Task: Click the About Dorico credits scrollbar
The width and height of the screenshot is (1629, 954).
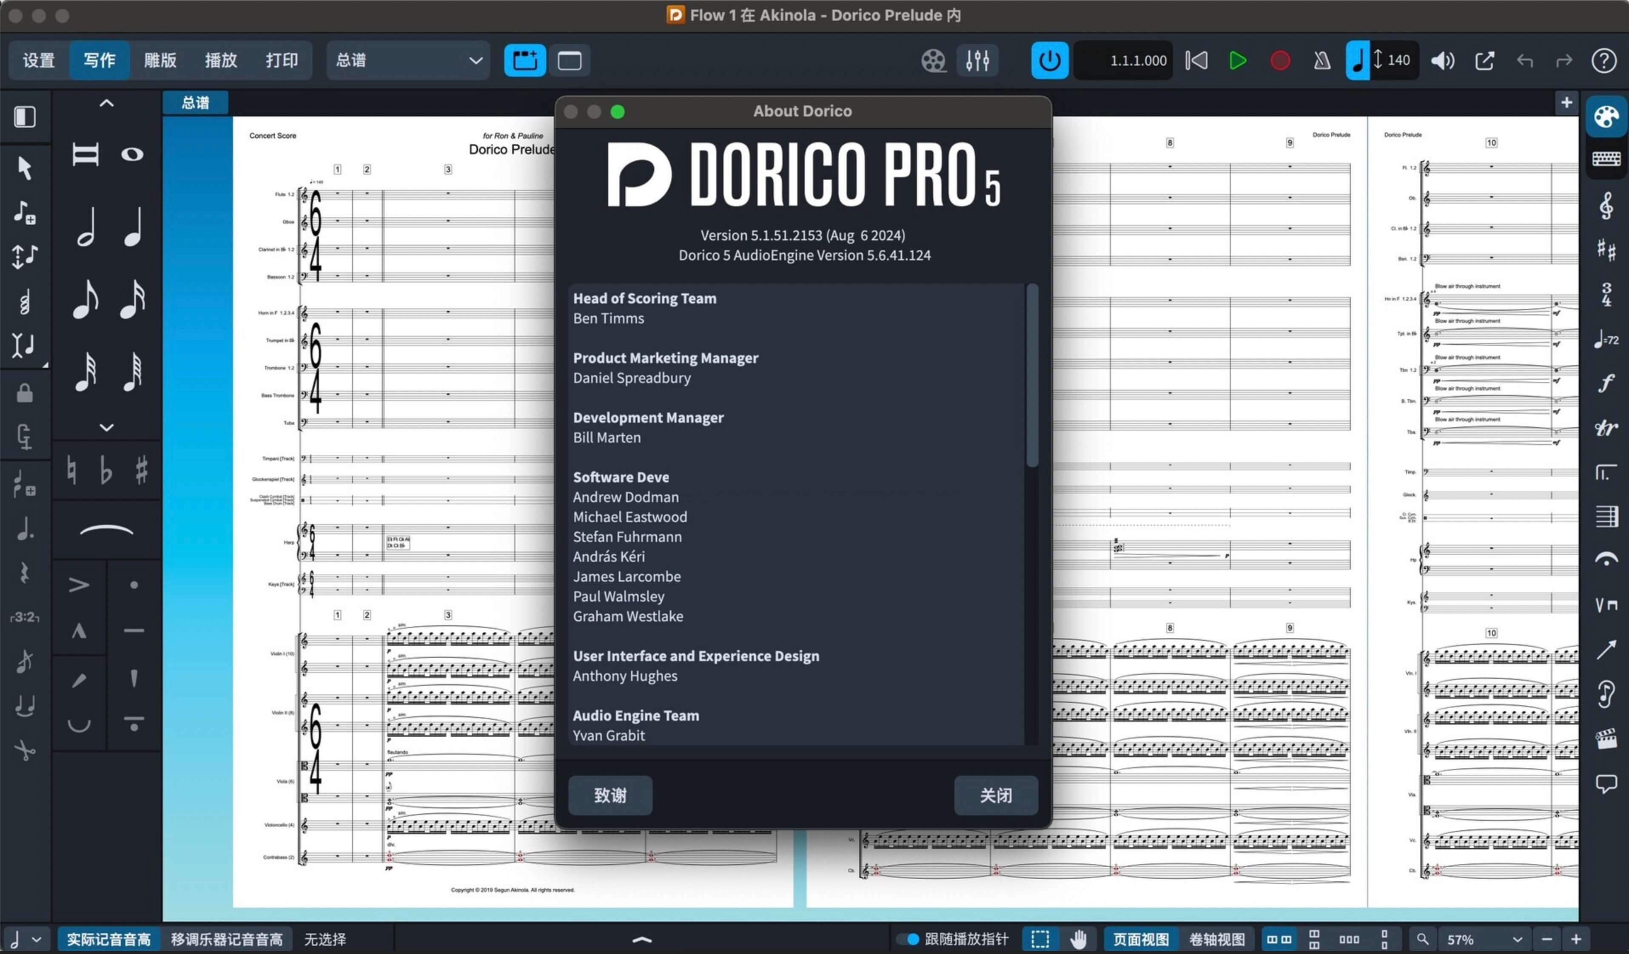Action: coord(1032,375)
